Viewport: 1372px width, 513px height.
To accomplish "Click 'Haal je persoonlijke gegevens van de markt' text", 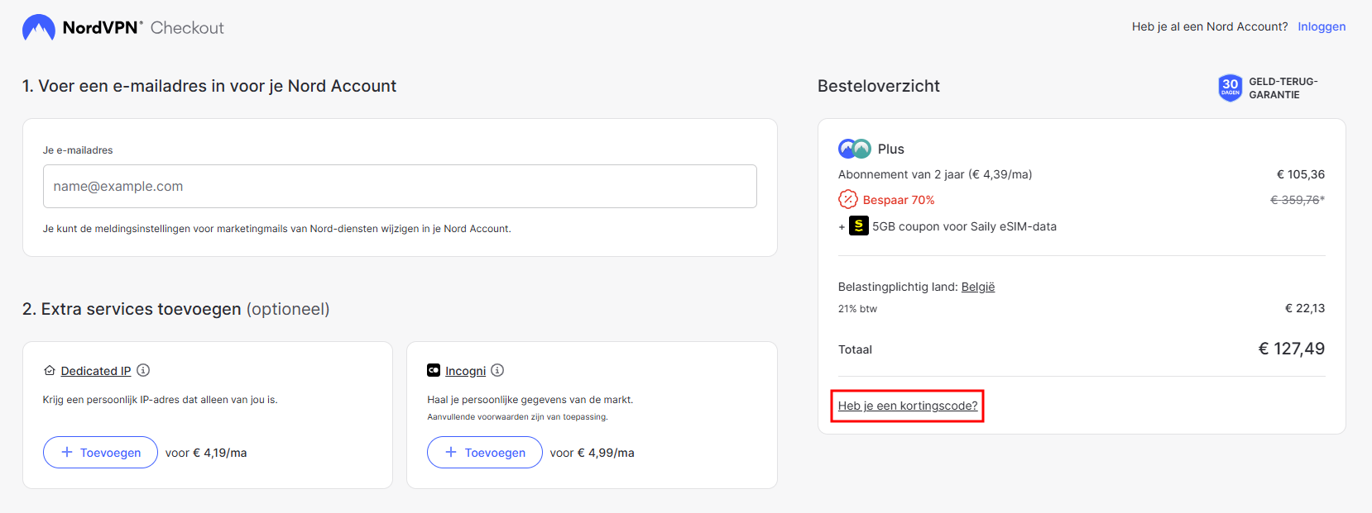I will (x=530, y=400).
